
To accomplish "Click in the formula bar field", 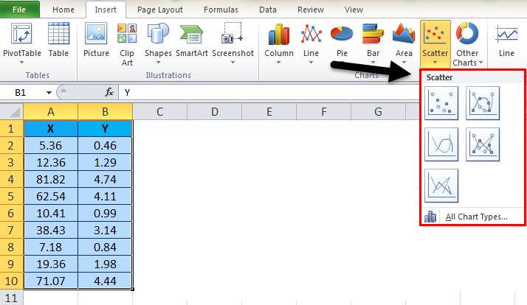I will coord(269,93).
